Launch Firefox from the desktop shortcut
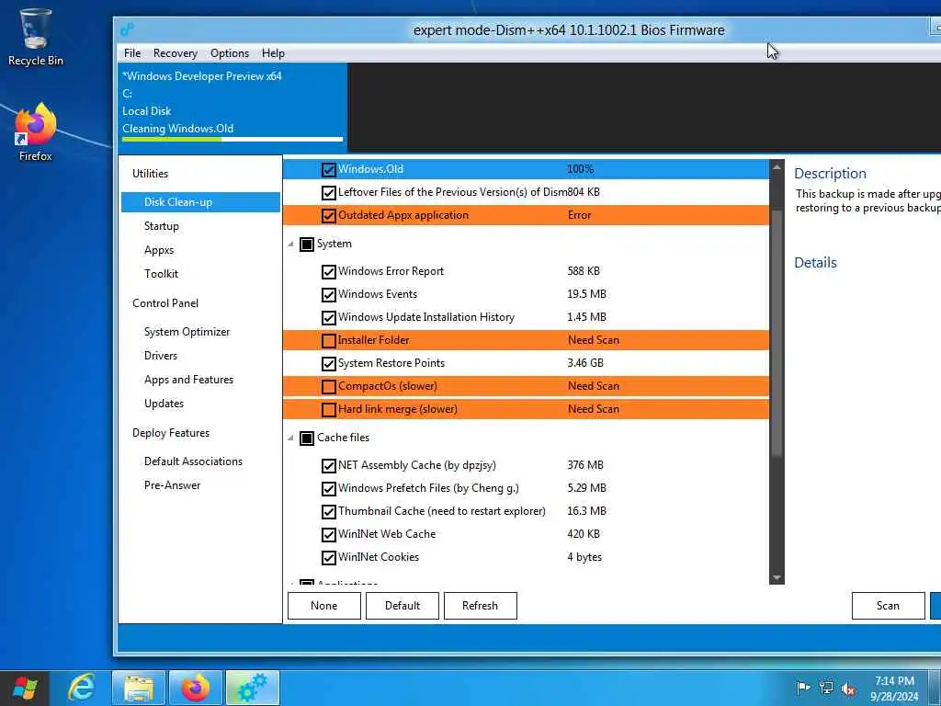941x706 pixels. (36, 132)
